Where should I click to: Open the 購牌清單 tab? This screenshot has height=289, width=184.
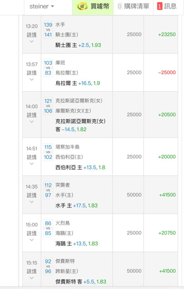point(133,6)
